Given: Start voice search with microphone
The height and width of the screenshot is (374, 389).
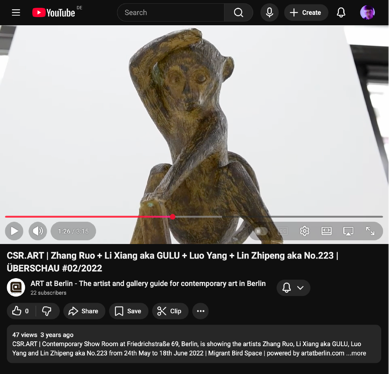Looking at the screenshot, I should (270, 13).
